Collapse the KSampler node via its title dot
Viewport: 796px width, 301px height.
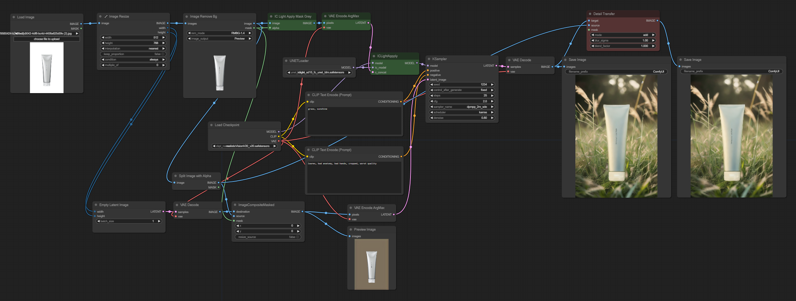429,59
